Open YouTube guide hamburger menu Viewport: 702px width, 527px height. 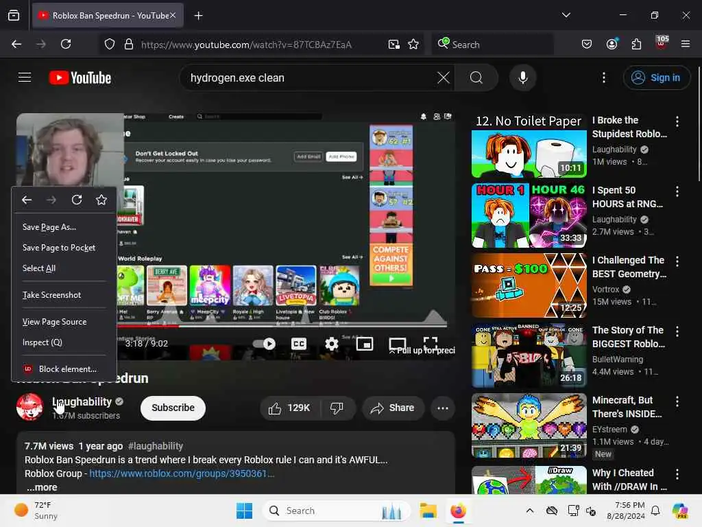25,78
